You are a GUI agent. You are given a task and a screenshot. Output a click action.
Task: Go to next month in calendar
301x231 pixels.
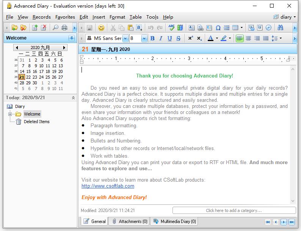[64, 47]
